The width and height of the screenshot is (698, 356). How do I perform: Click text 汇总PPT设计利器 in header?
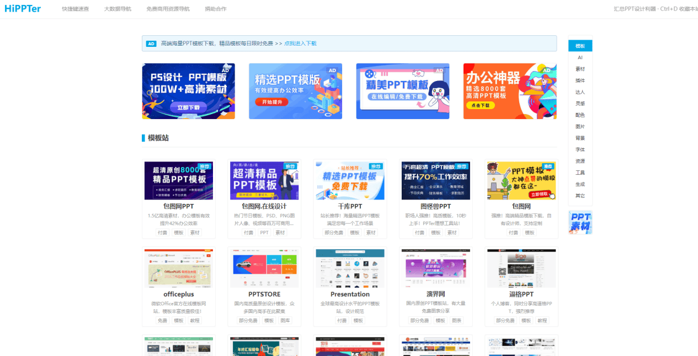(635, 9)
